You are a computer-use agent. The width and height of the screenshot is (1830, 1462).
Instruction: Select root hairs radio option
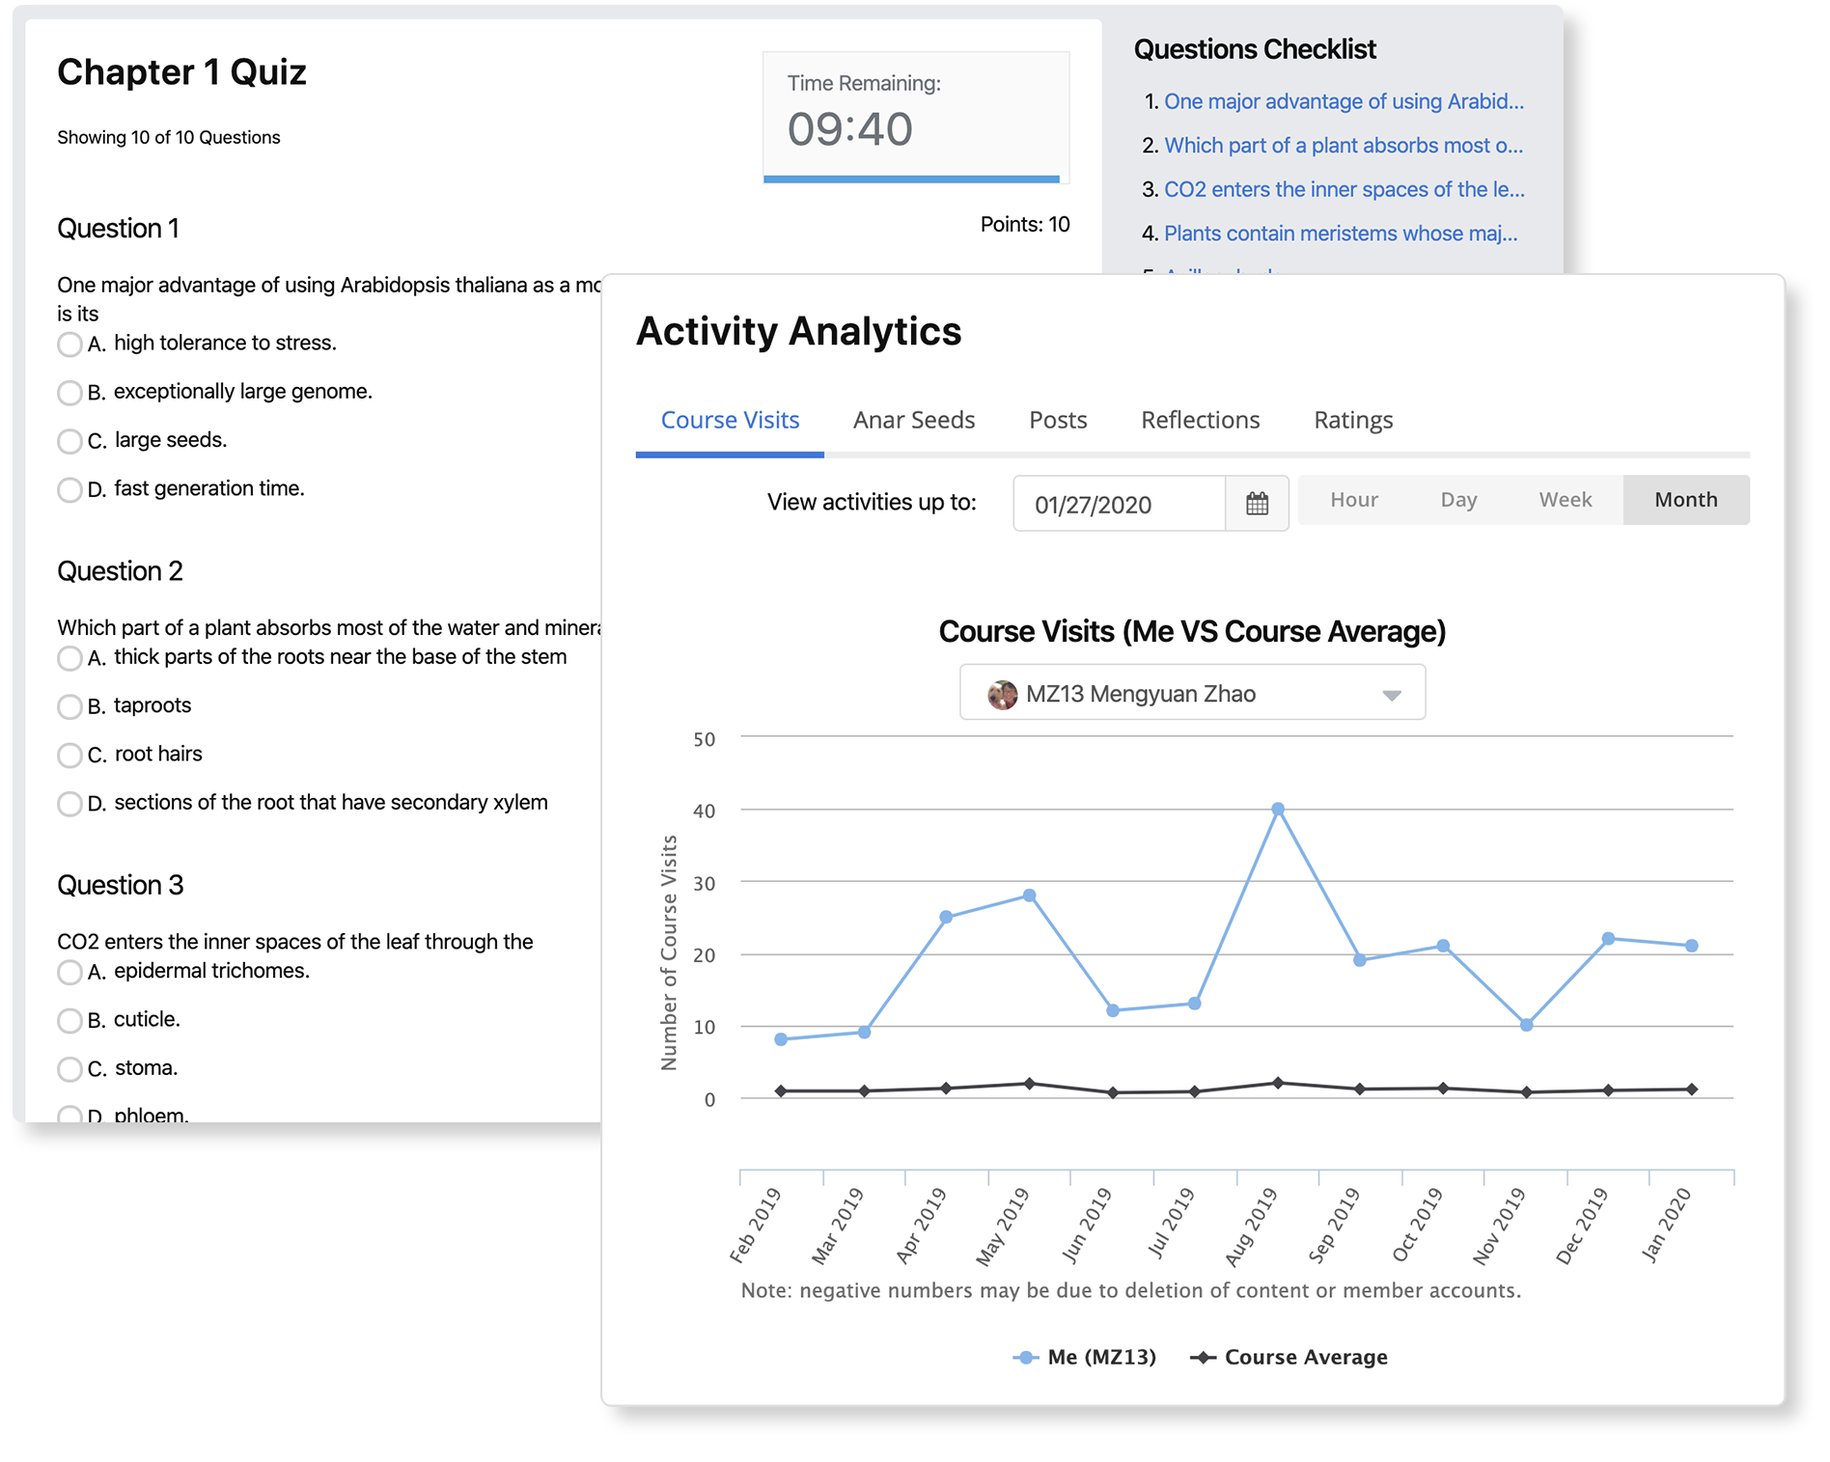coord(69,755)
